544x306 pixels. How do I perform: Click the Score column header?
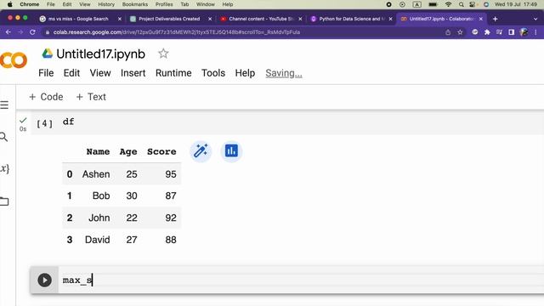tap(161, 151)
